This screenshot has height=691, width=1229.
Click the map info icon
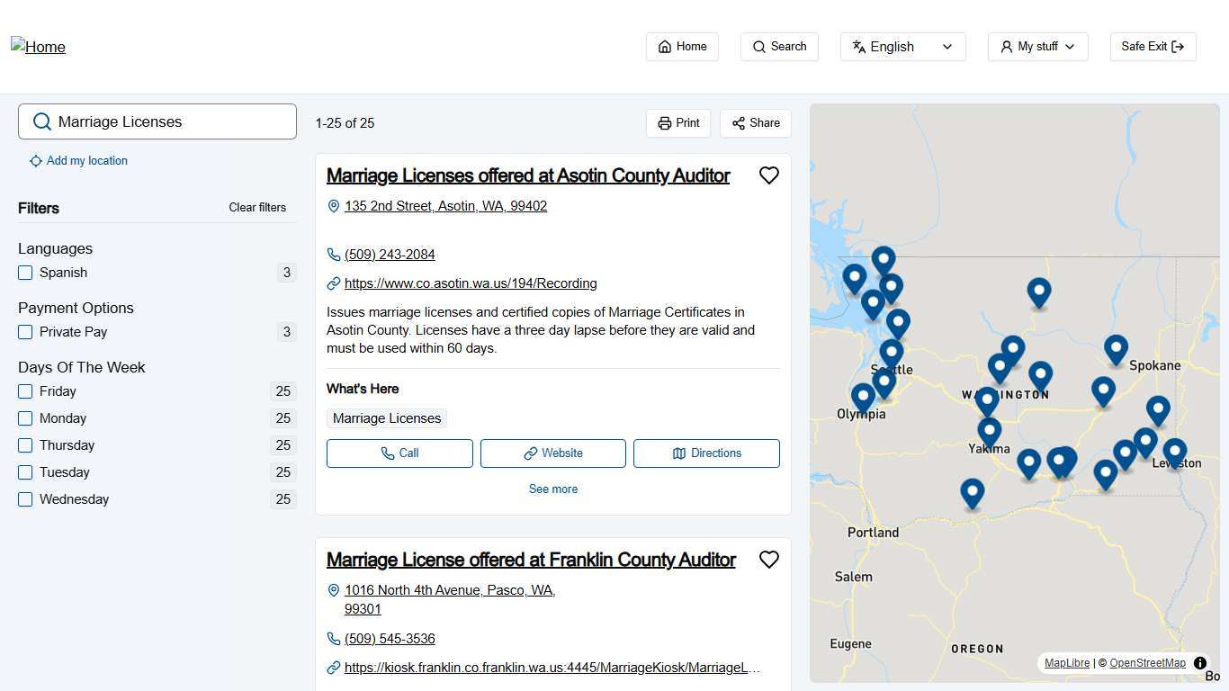tap(1199, 663)
